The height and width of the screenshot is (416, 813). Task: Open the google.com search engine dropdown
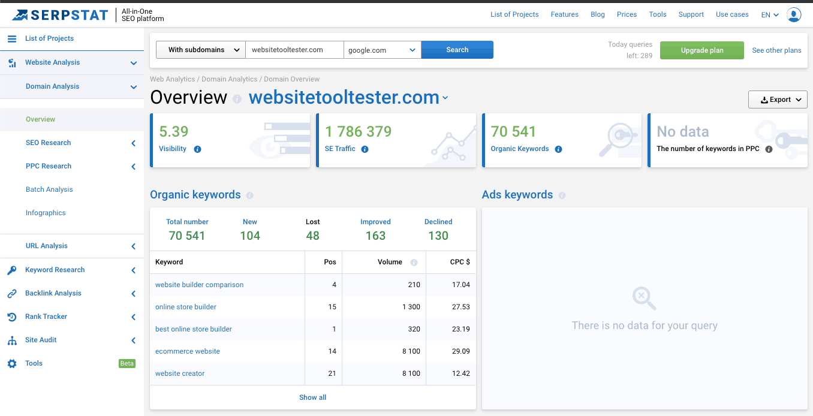[x=383, y=50]
